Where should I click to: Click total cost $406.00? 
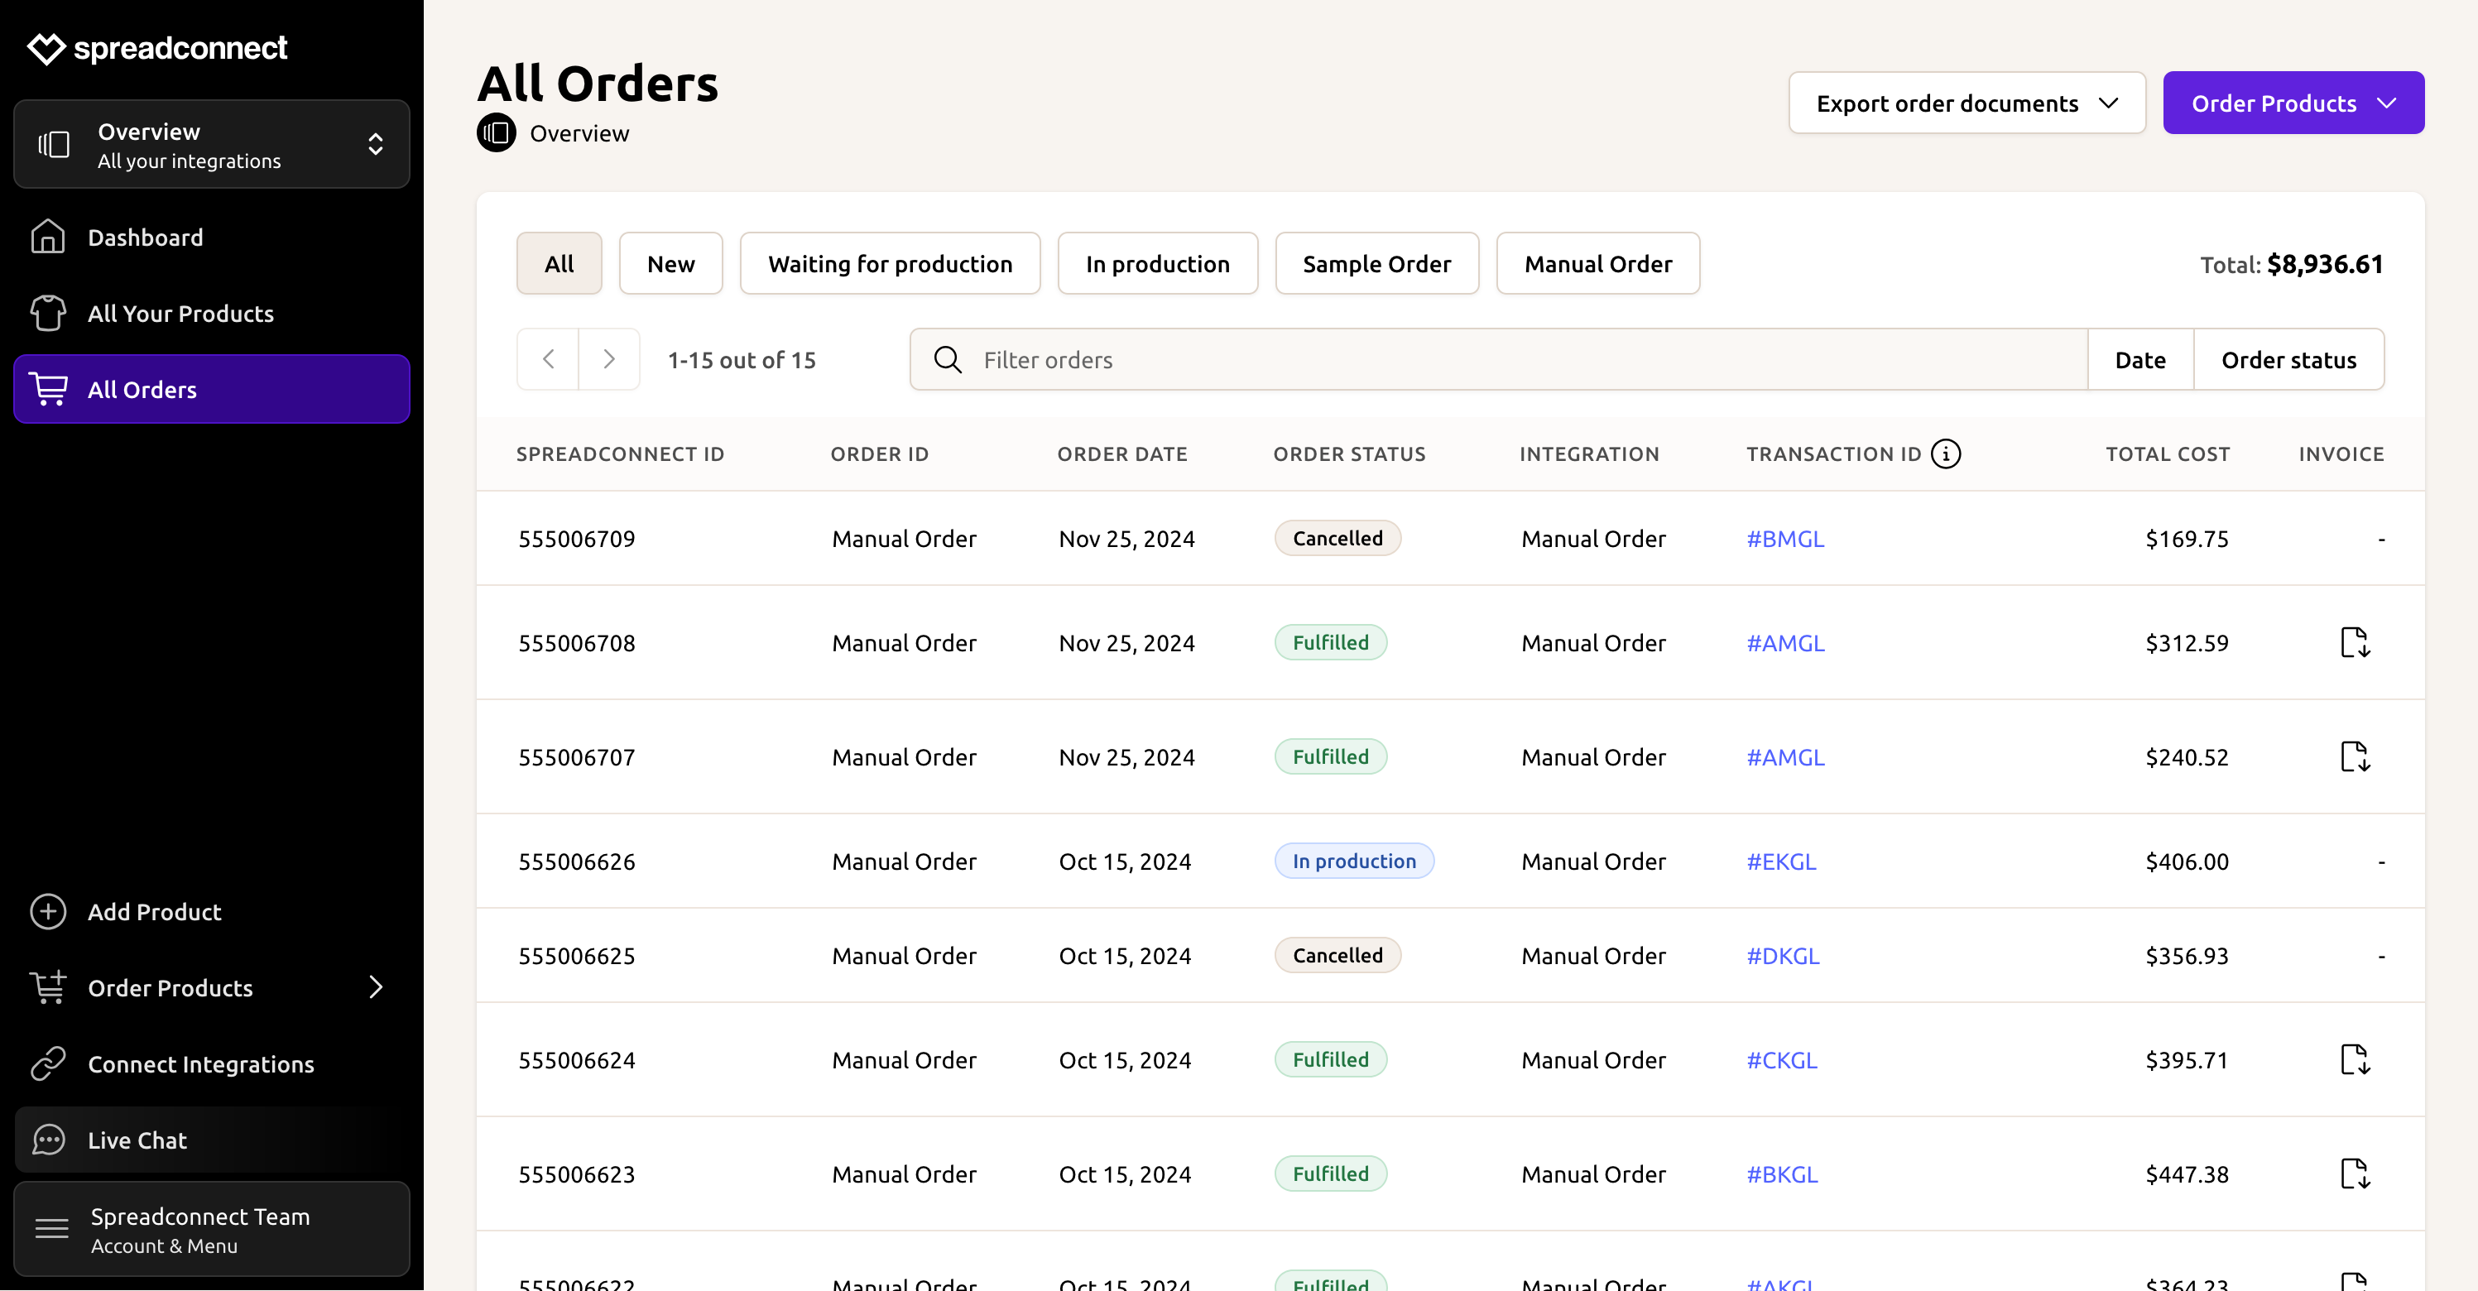(x=2187, y=861)
